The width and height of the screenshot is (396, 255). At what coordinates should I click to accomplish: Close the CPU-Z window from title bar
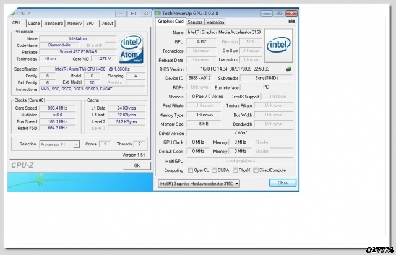146,14
